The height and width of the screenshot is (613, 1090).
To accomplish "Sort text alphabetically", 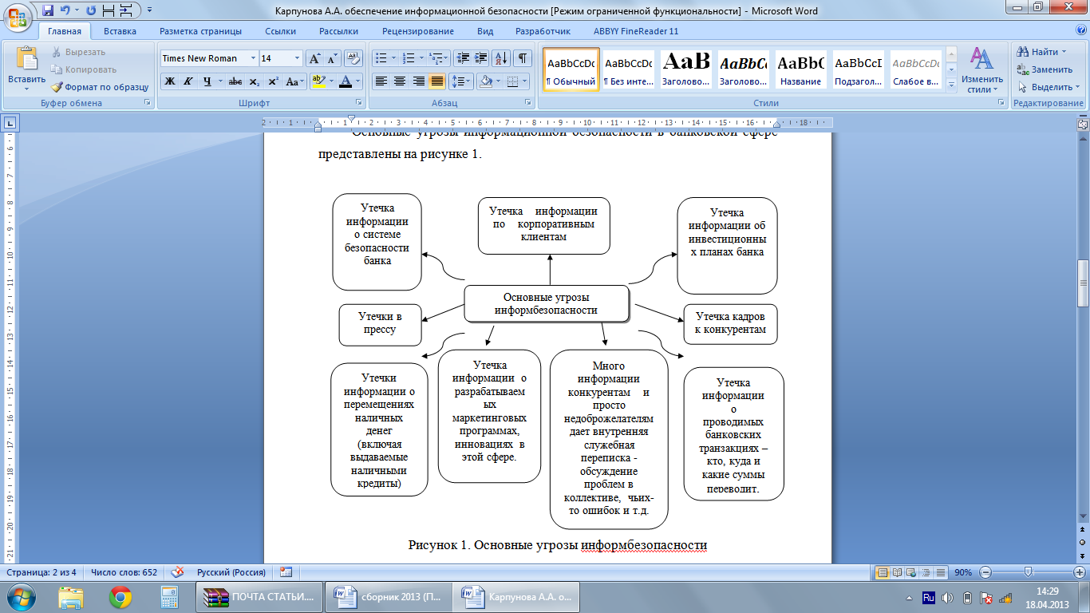I will tap(502, 58).
